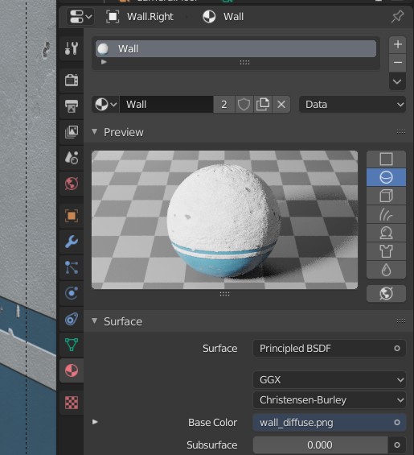Open the World properties tab
Screen dimensions: 414x455
(x=72, y=184)
